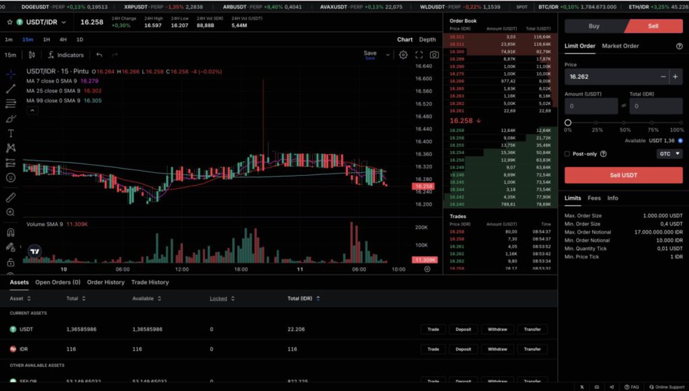Screen dimensions: 689x391
Task: Click Deposit in the IDR row
Action: pos(463,349)
